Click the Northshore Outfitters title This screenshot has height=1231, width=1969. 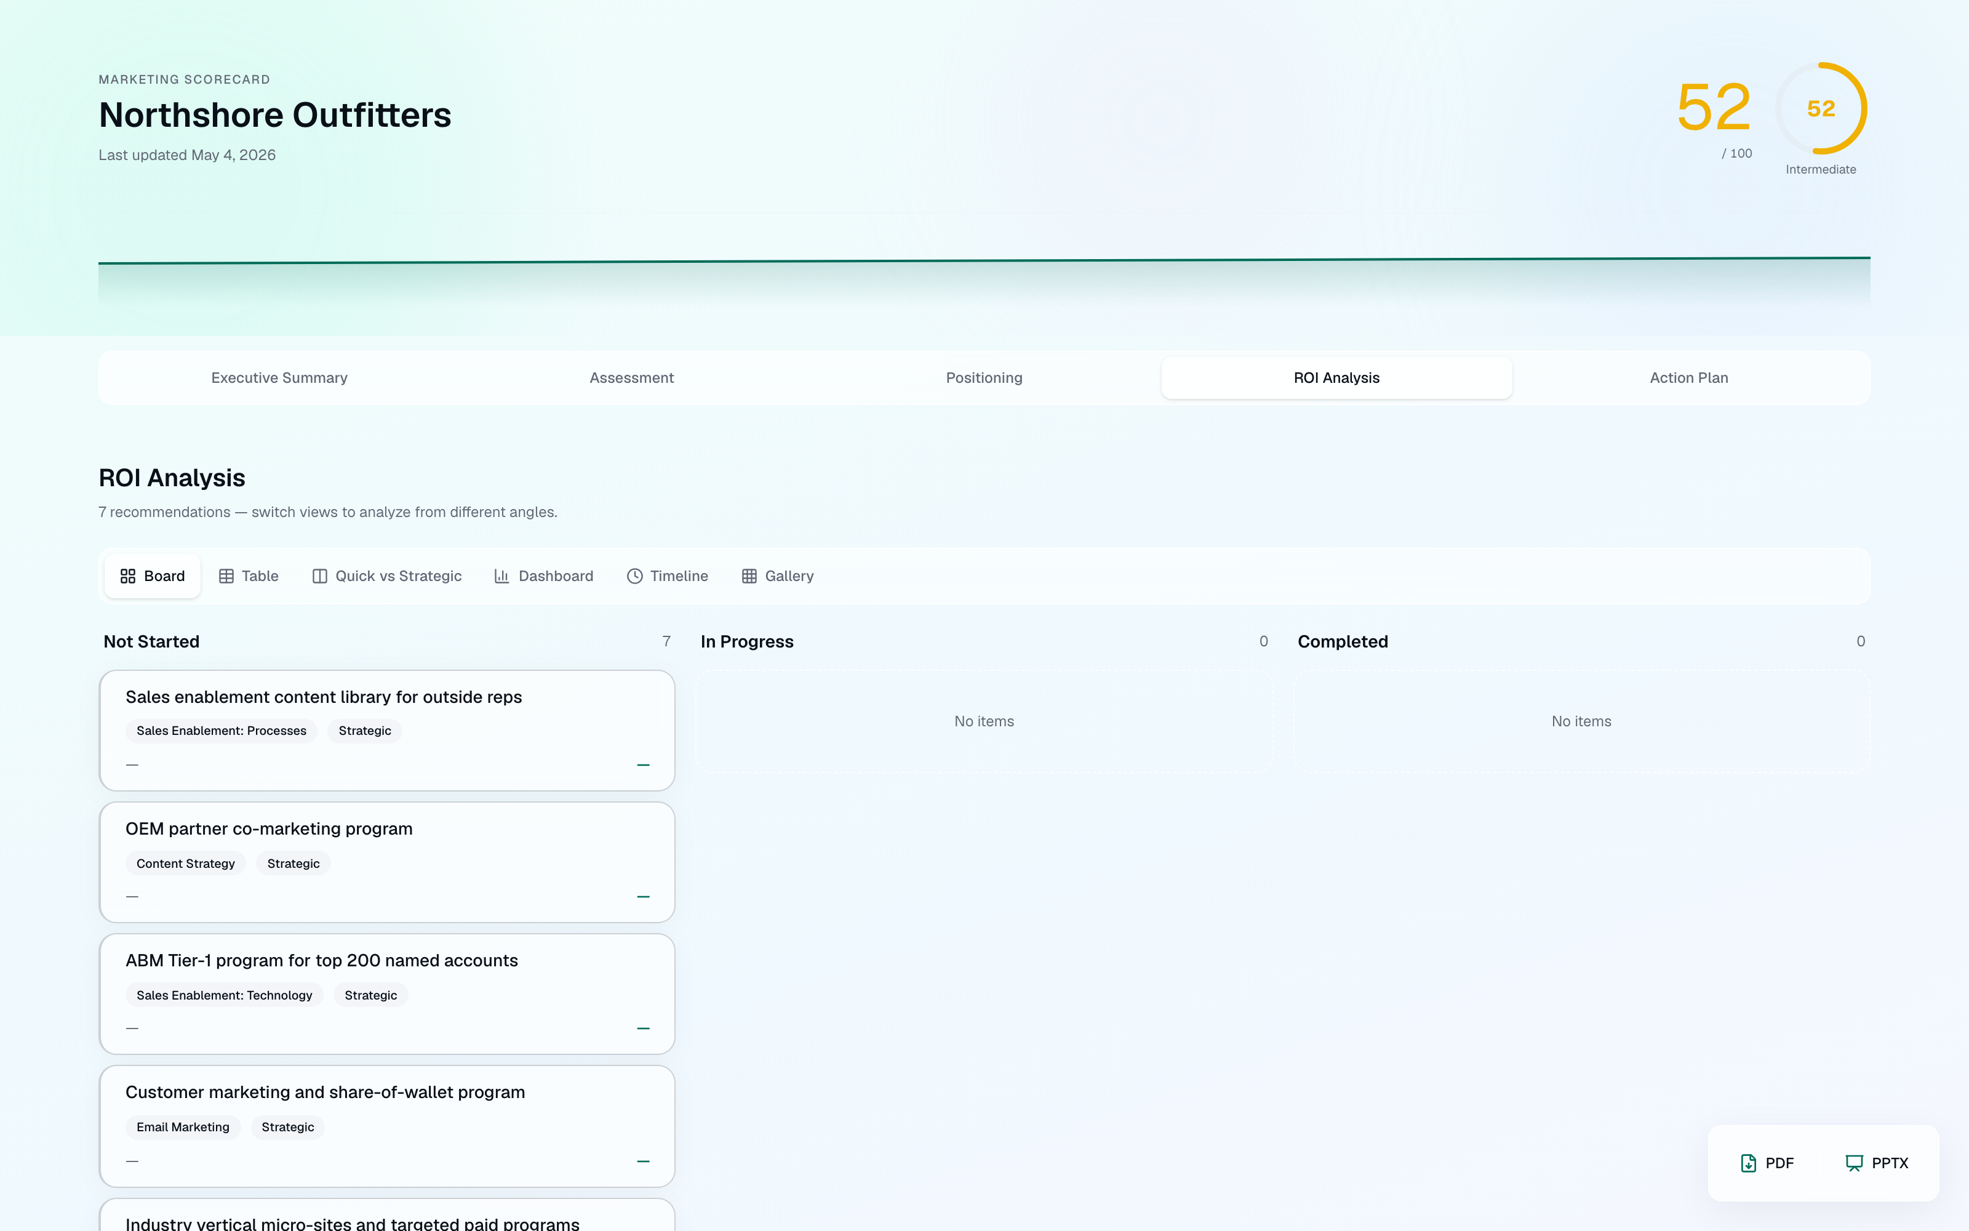tap(275, 115)
